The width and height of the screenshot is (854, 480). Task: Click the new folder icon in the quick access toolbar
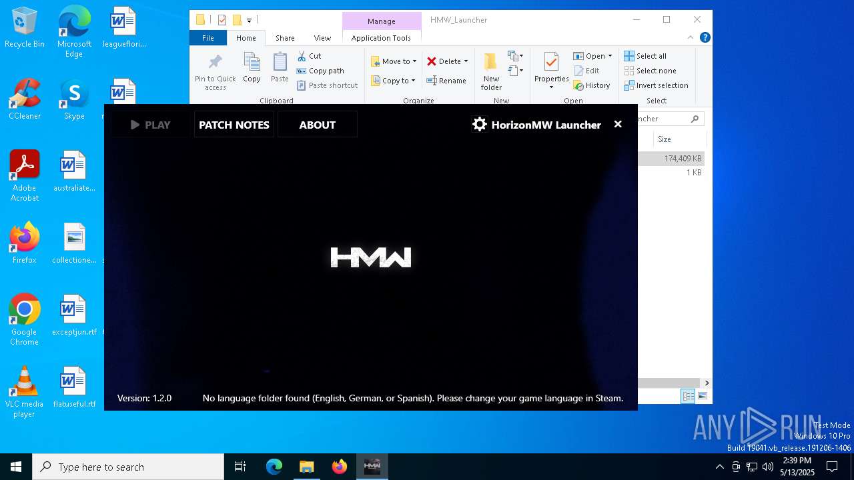pos(237,20)
